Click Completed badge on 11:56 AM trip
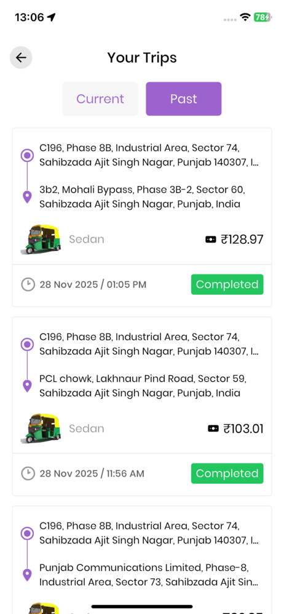 point(227,473)
